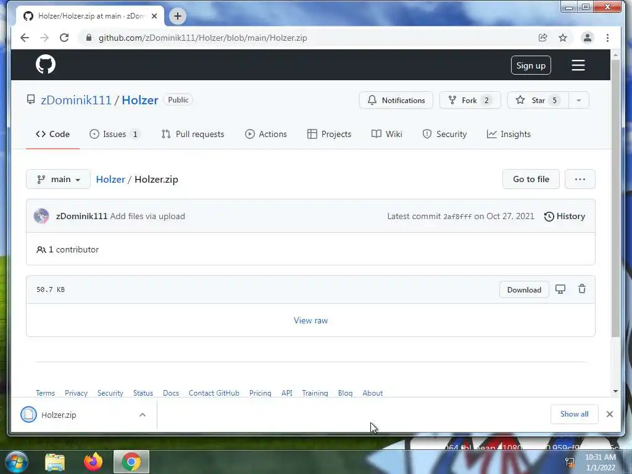
Task: Star the Holzer repository
Action: click(538, 101)
